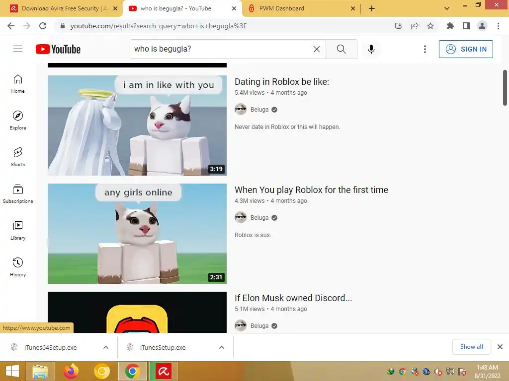509x381 pixels.
Task: Open History in the sidebar
Action: point(18,267)
